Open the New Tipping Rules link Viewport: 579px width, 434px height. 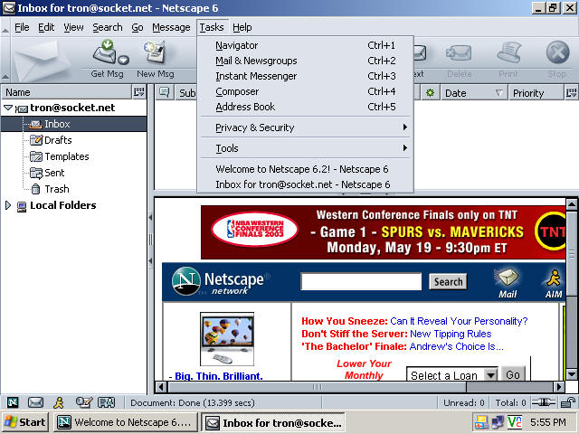(451, 334)
